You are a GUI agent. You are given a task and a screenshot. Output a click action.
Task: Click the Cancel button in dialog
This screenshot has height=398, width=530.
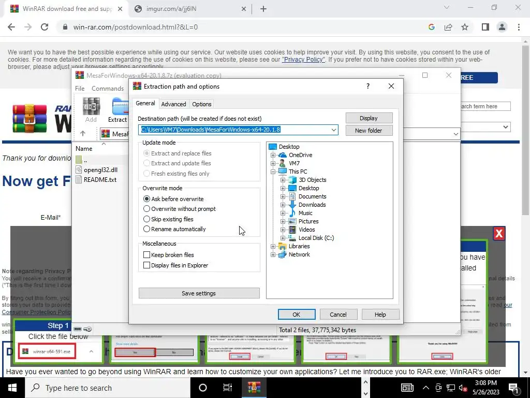[338, 315]
